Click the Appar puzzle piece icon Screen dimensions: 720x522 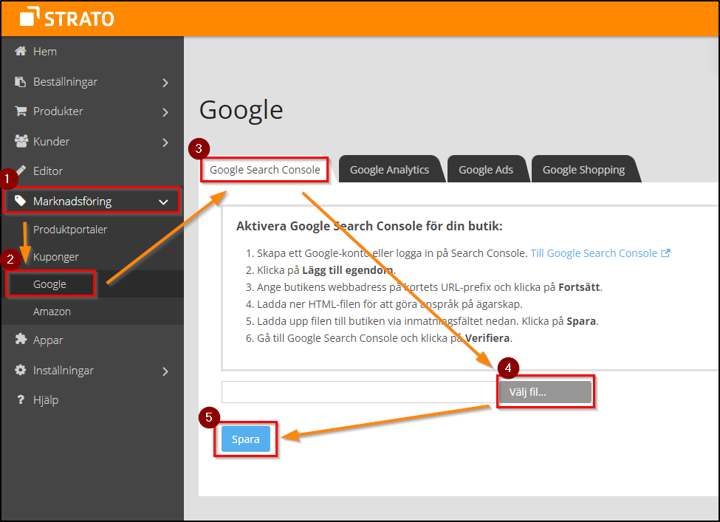(21, 340)
